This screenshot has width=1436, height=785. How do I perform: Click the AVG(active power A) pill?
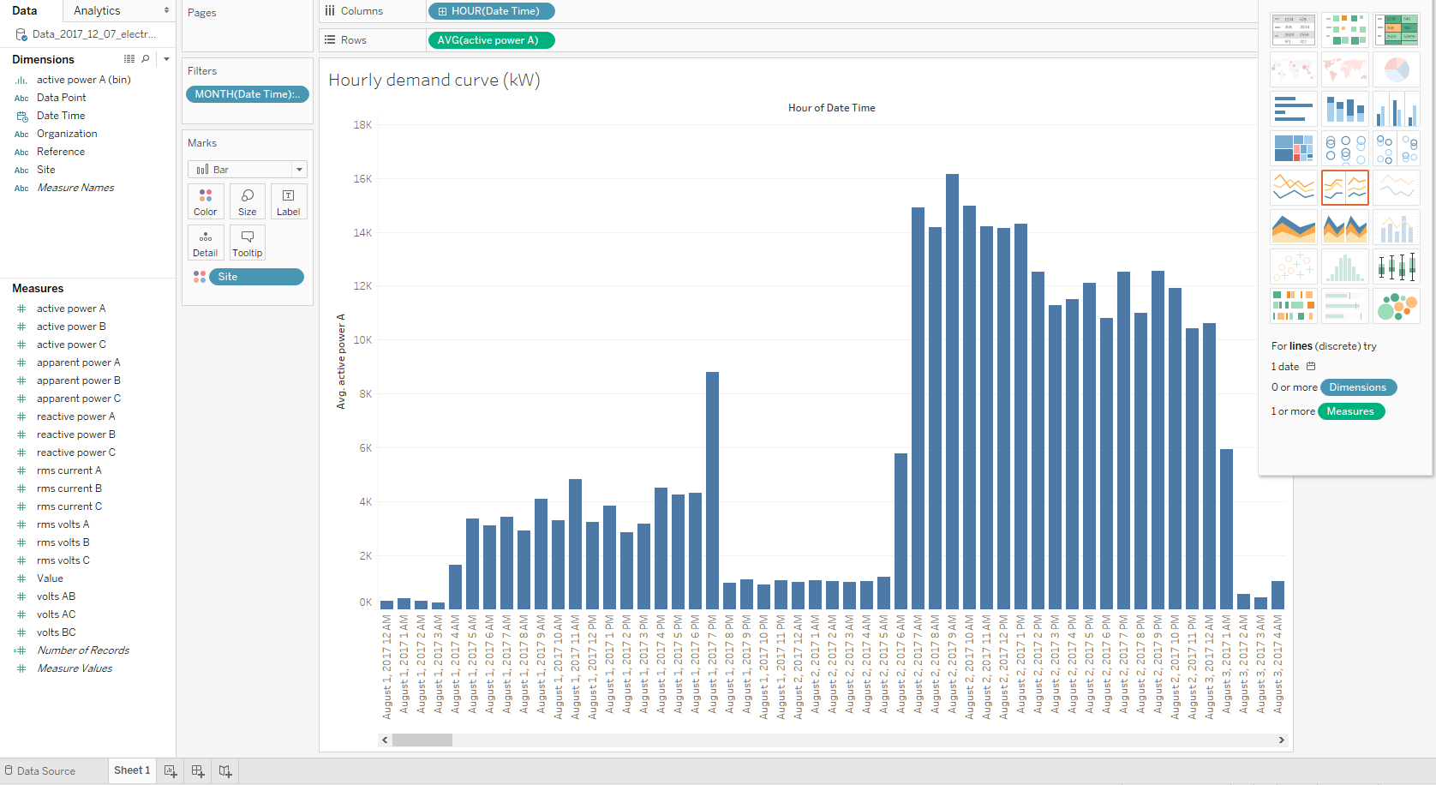point(490,40)
